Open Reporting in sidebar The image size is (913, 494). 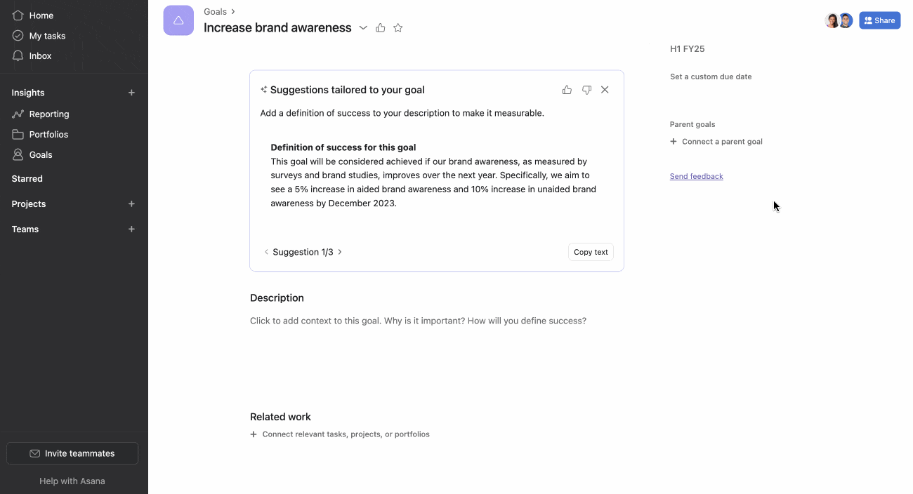coord(48,114)
